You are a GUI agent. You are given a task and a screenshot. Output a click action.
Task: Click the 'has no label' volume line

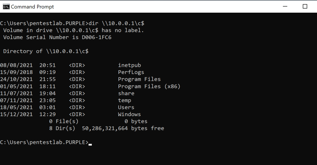74,30
